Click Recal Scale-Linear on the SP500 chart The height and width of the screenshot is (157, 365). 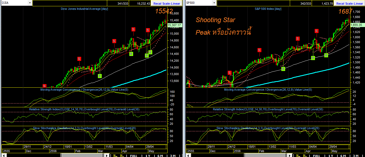pos(349,3)
